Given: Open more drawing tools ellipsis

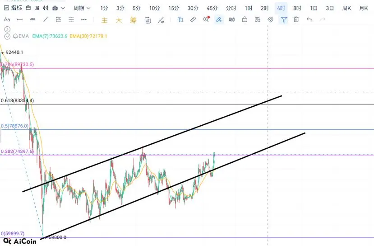Looking at the screenshot, I should click(x=84, y=19).
